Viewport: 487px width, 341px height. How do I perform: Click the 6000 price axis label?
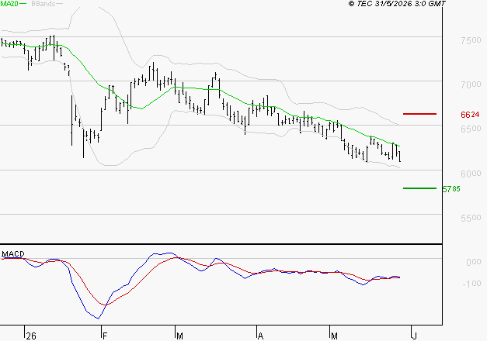coord(471,174)
